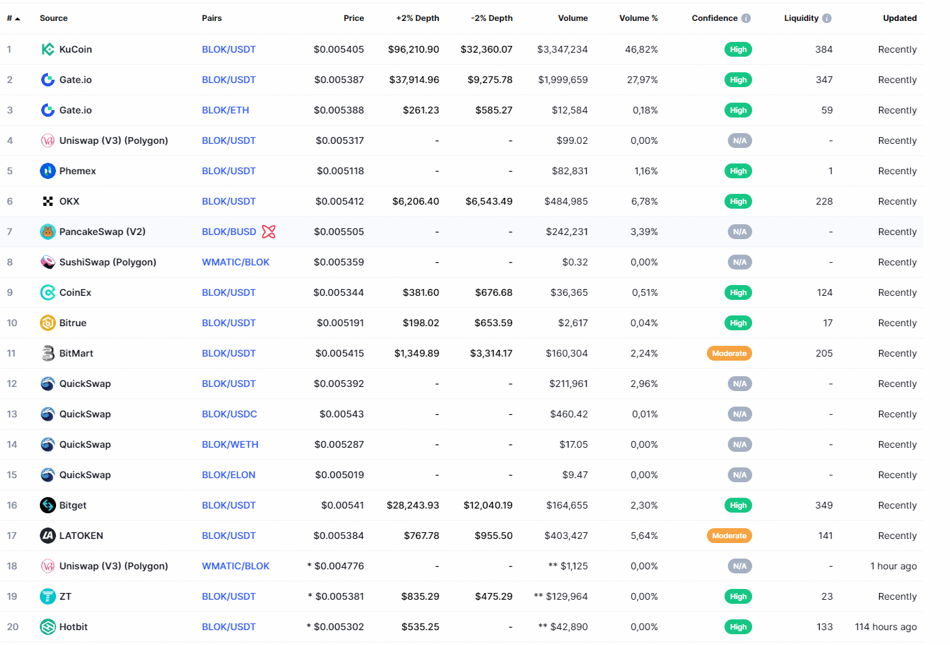Click the Bitrue exchange logo icon
950x645 pixels.
pyautogui.click(x=47, y=323)
